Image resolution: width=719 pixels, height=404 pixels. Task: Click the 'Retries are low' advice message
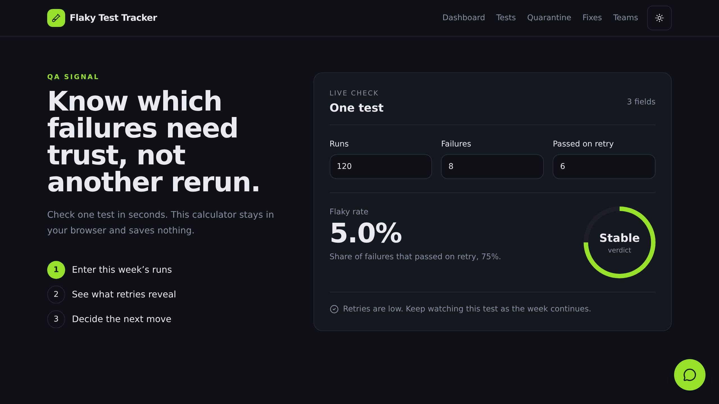tap(467, 309)
